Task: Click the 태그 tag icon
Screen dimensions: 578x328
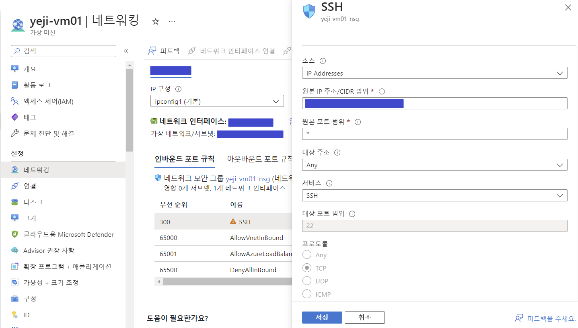Action: click(x=15, y=117)
